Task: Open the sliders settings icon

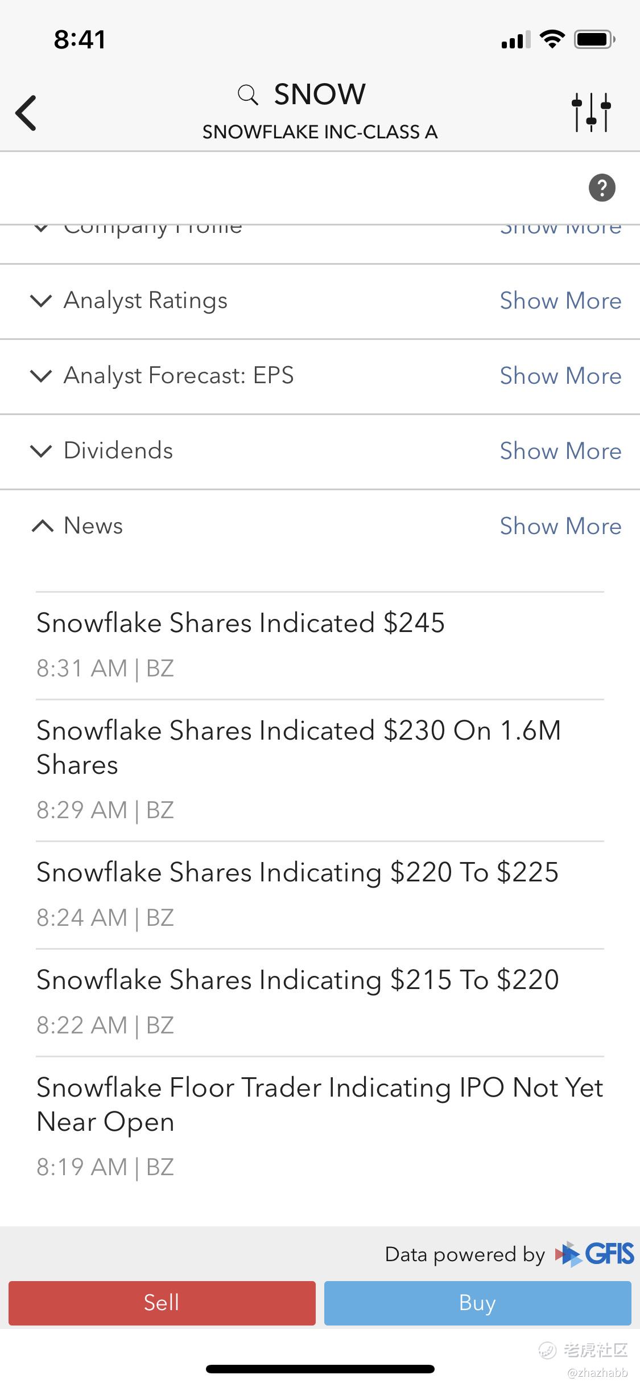Action: click(591, 112)
